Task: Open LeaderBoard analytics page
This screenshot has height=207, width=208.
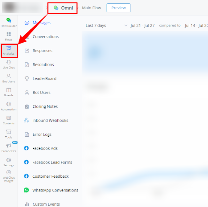Action: (x=44, y=79)
